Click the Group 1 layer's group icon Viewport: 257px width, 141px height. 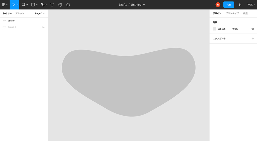(5, 27)
